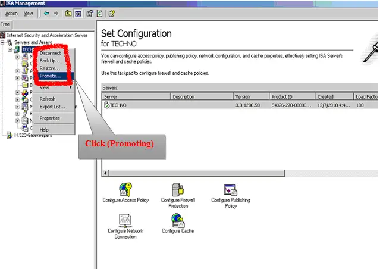Click the Product ID value 54326-270-00000...
Image resolution: width=380 pixels, height=272 pixels.
[291, 105]
